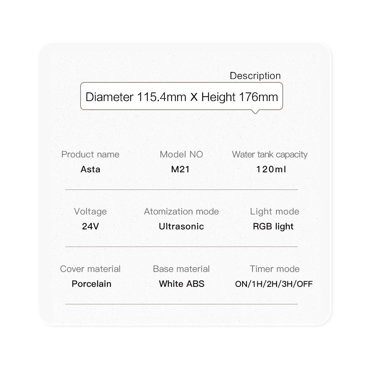The image size is (373, 373).
Task: Select the Asta product name value
Action: (x=90, y=169)
